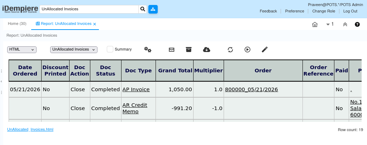Open the UnAllocated_Invoices.html file link

pyautogui.click(x=30, y=129)
